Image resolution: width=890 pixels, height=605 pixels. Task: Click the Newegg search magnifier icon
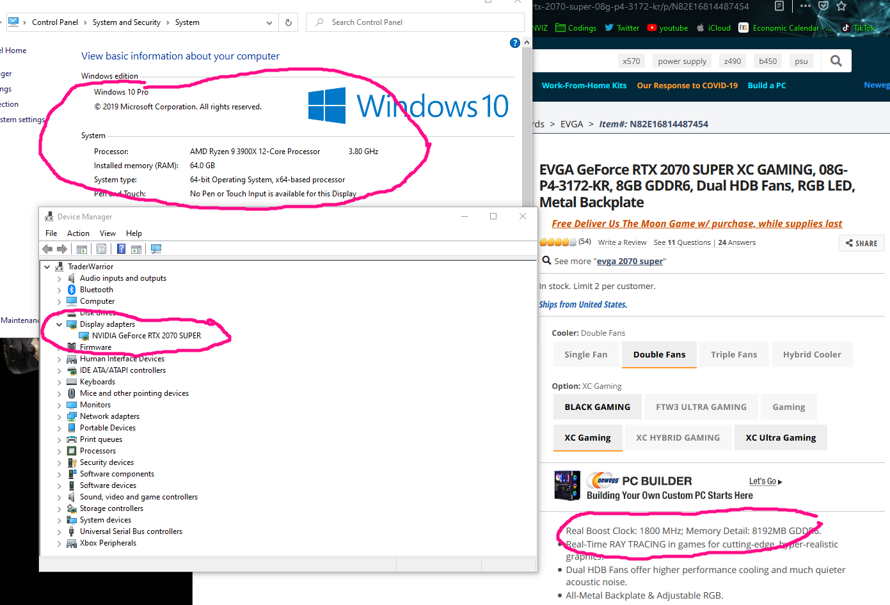click(836, 61)
